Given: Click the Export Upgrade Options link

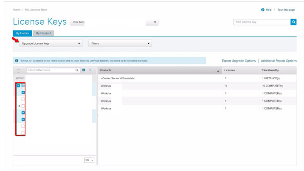Looking at the screenshot, I should point(239,61).
